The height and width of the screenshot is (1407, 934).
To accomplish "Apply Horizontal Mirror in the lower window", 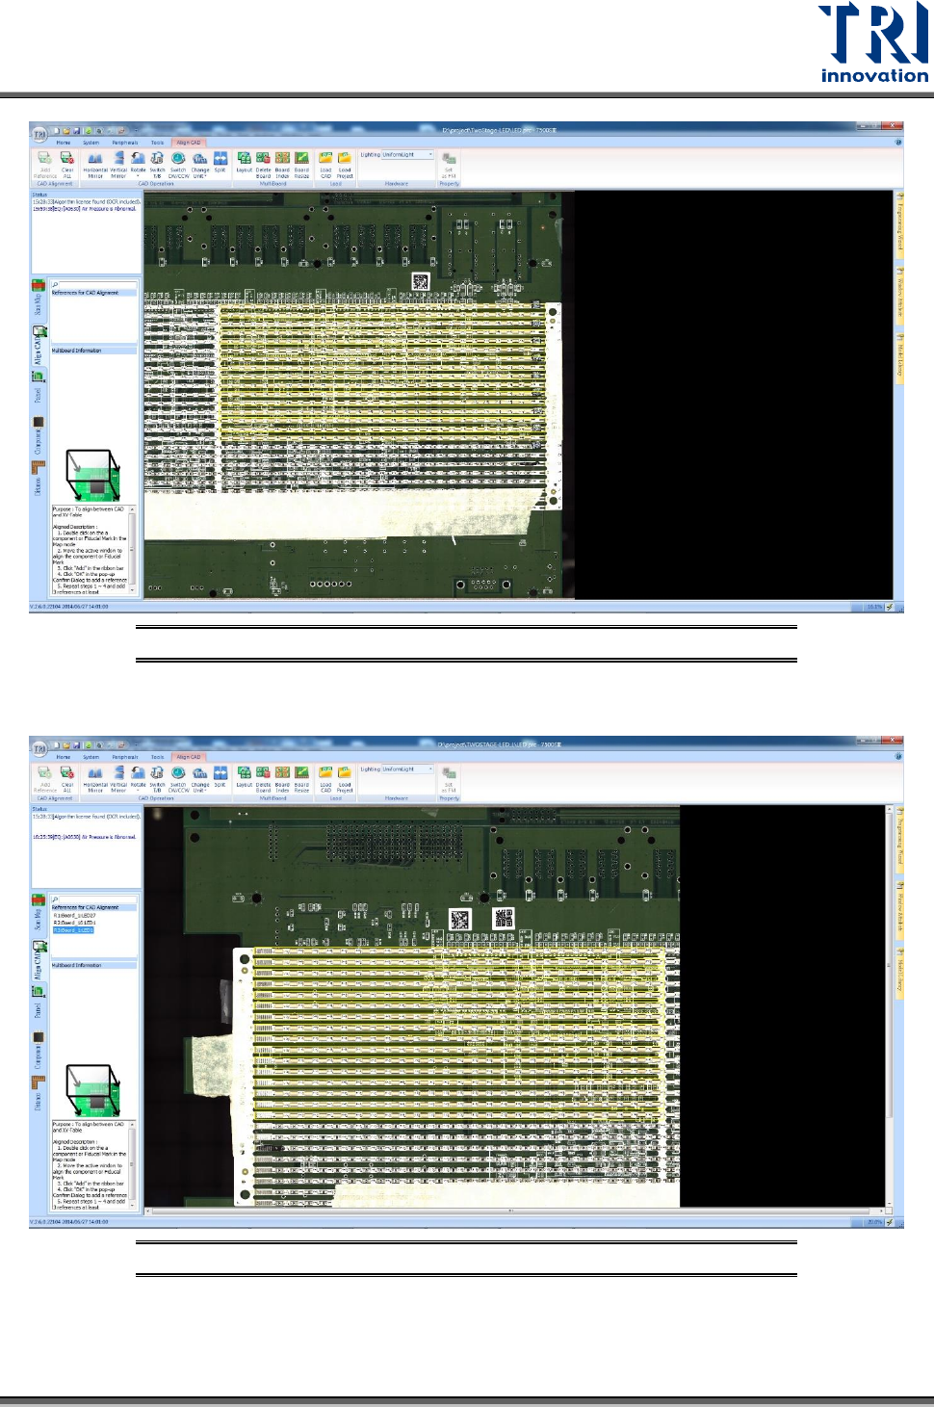I will point(95,778).
